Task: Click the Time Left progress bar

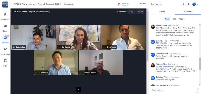Action: 134,6
